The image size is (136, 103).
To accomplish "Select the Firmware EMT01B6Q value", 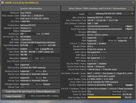I will coord(92,32).
